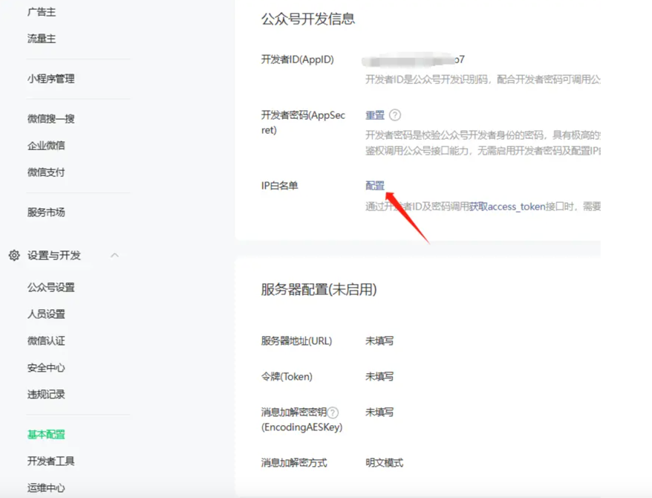Select 微信搜一搜 menu item

(x=50, y=119)
